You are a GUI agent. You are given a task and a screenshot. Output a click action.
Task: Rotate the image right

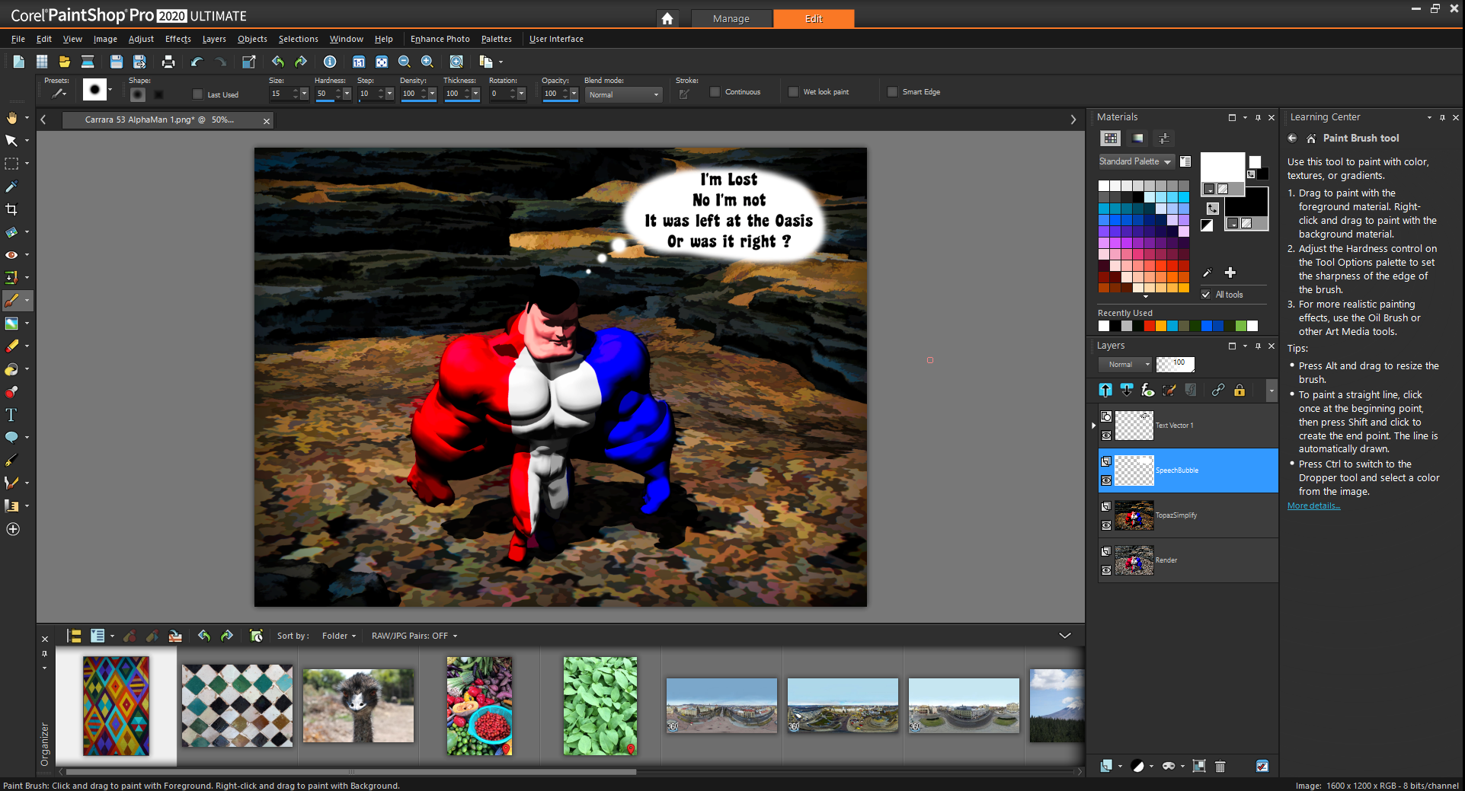click(x=301, y=62)
